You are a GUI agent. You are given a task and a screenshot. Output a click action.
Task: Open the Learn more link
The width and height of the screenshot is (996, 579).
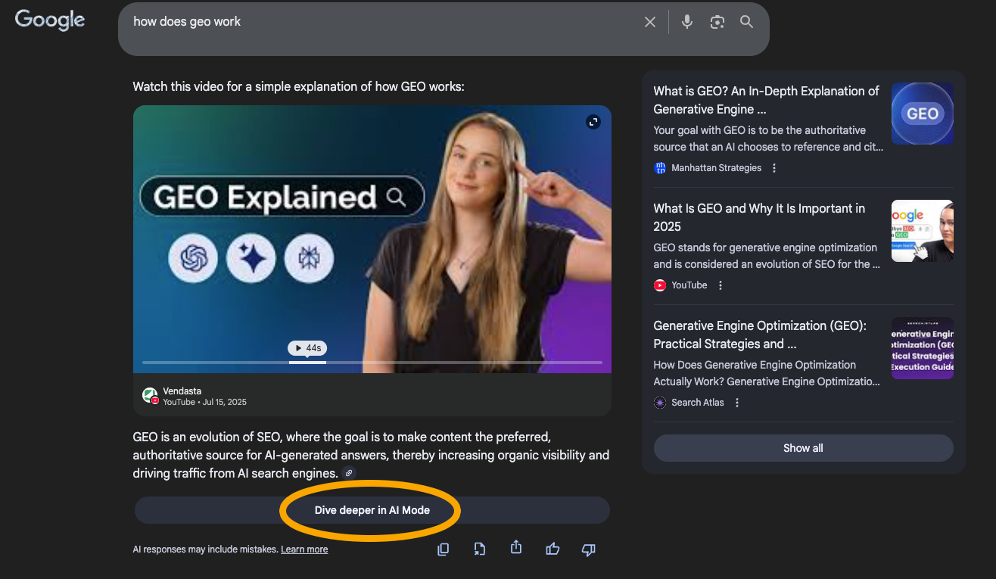point(304,549)
